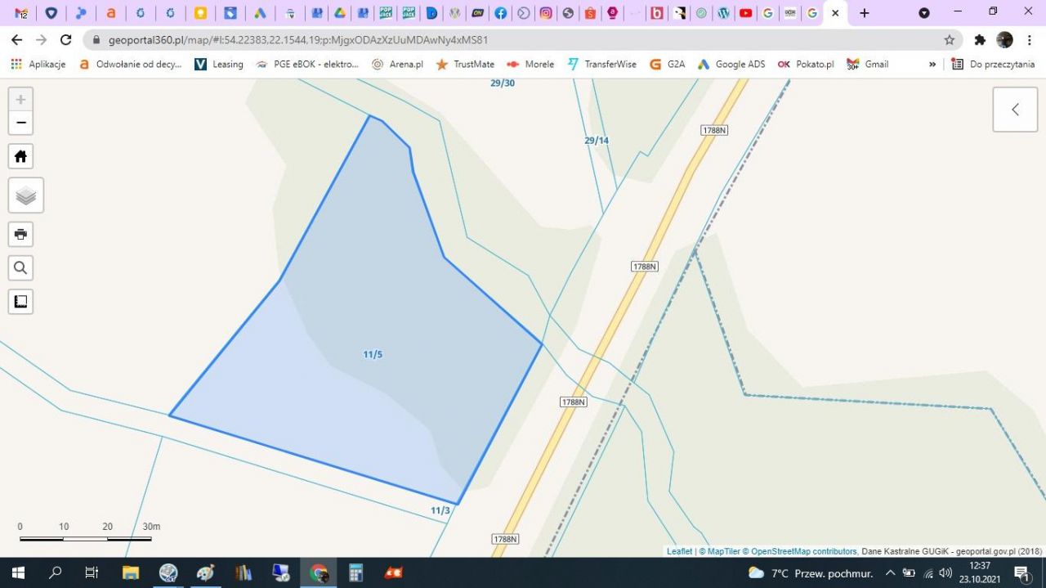Open the Leasing bookmark
Viewport: 1046px width, 588px height.
(x=219, y=64)
